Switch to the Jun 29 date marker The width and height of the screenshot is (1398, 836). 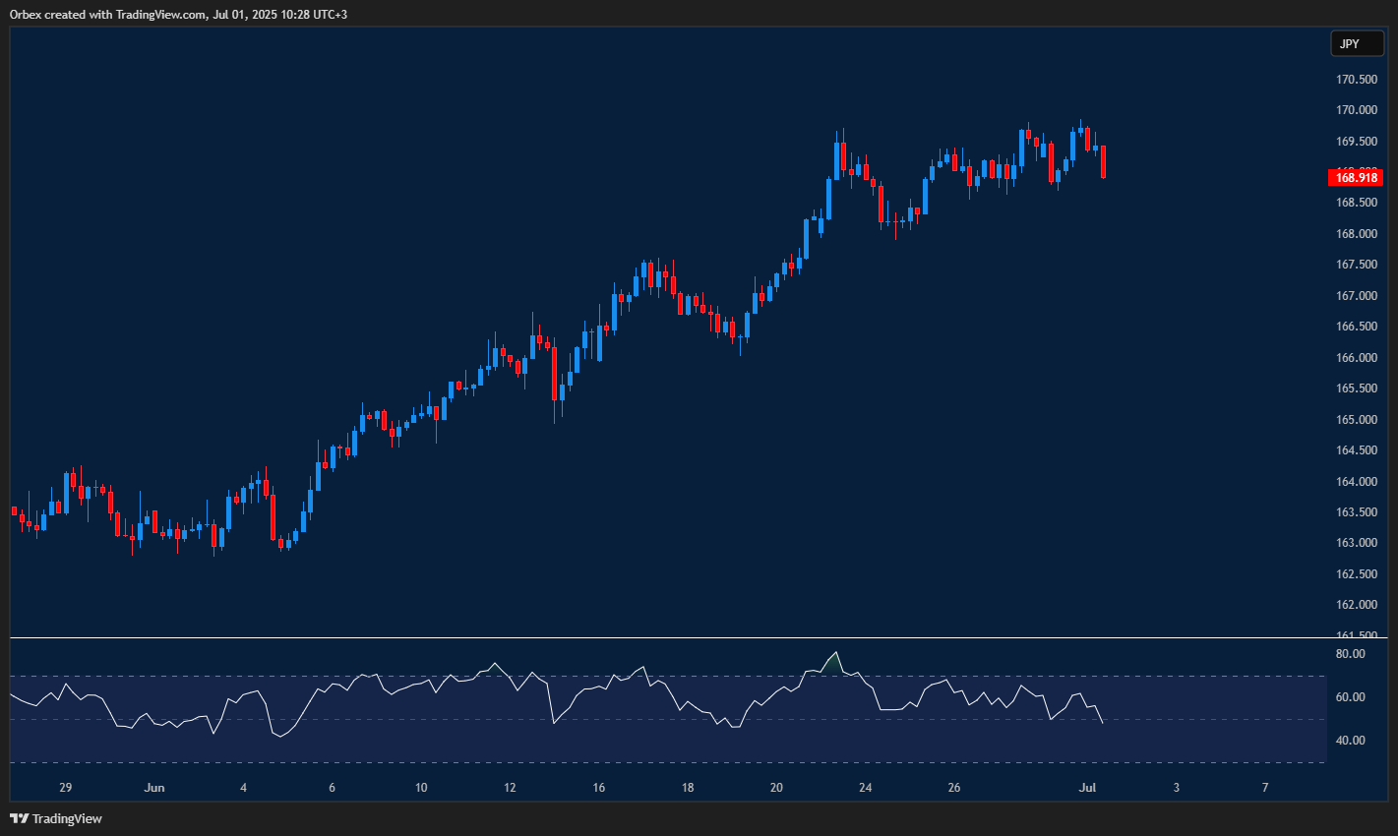tap(65, 787)
